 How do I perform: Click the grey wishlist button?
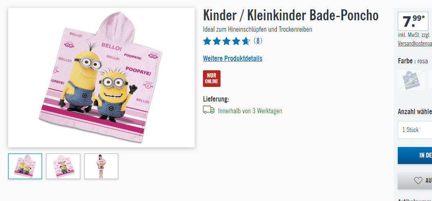415,180
